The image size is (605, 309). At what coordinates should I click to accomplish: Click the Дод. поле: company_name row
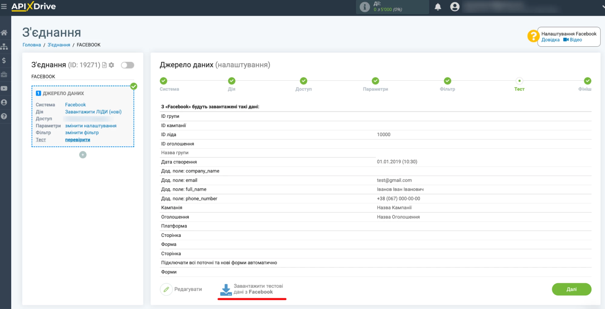point(375,171)
